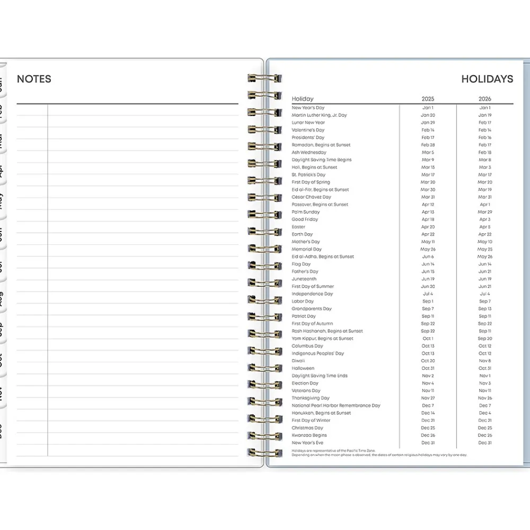Click the Thanksgiving Day holiday name
The width and height of the screenshot is (530, 530).
point(311,398)
